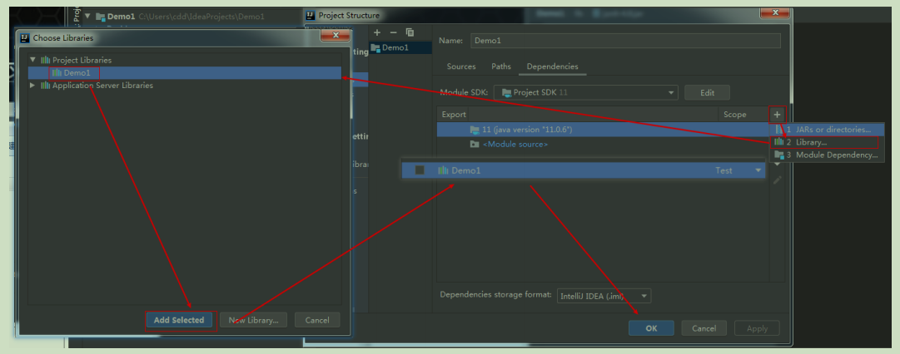The width and height of the screenshot is (900, 354).
Task: Click the remove module minus icon
Action: click(x=393, y=32)
